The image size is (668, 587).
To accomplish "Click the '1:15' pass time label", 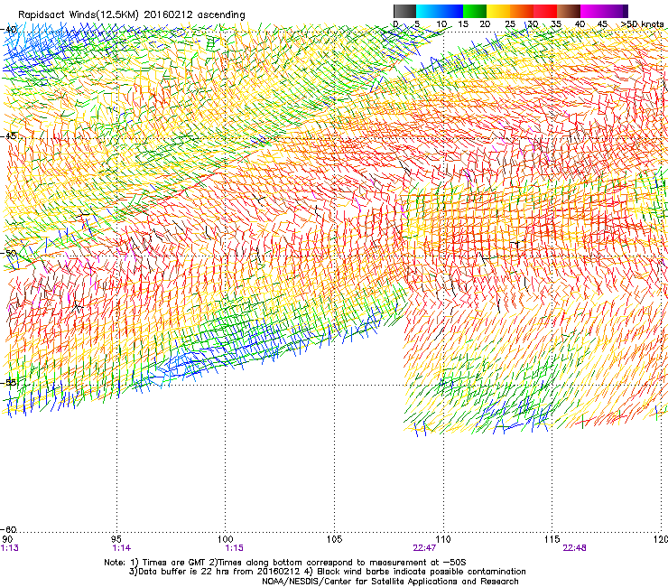I will (234, 548).
